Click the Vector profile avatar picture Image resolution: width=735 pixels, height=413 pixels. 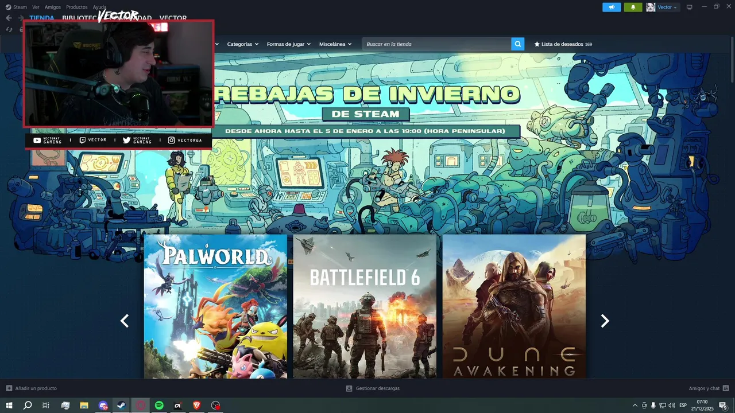point(651,7)
